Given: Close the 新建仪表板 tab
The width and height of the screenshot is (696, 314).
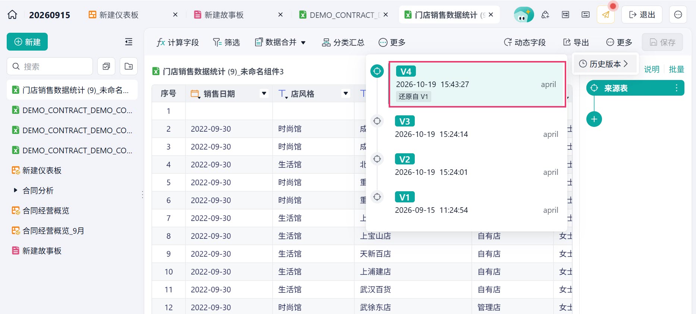Looking at the screenshot, I should pos(175,15).
